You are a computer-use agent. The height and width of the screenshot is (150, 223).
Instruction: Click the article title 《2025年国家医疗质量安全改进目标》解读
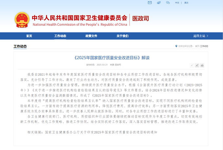111,58
